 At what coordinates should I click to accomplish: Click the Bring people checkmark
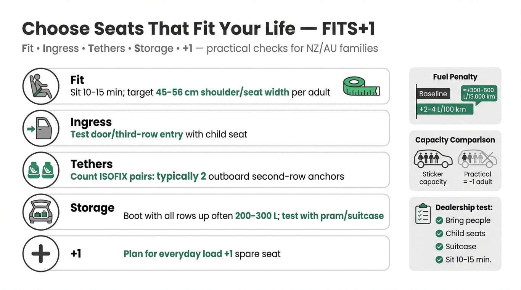(x=439, y=220)
